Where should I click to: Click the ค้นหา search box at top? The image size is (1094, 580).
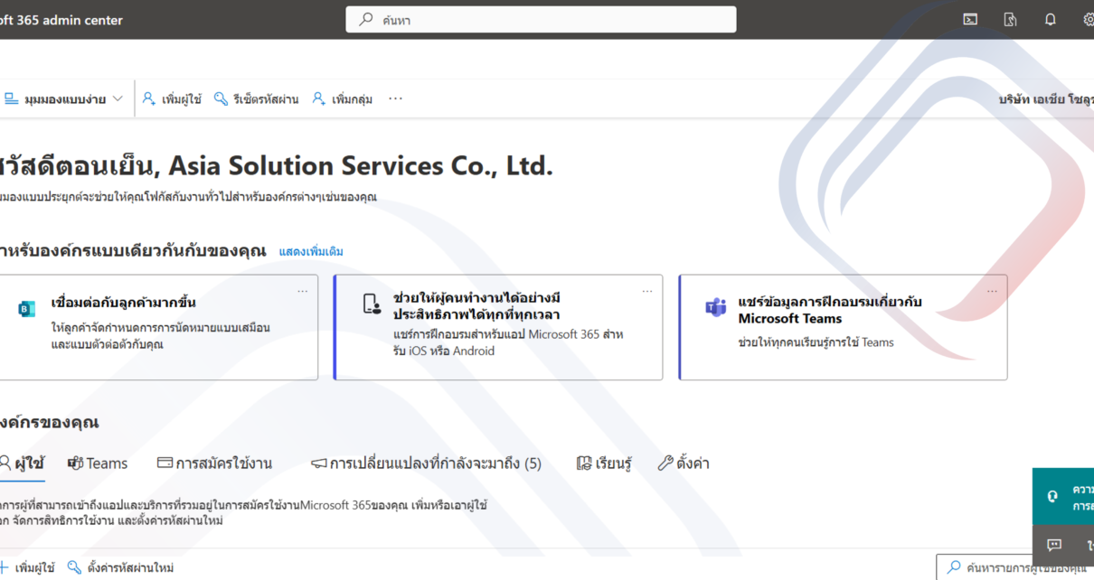click(x=541, y=20)
